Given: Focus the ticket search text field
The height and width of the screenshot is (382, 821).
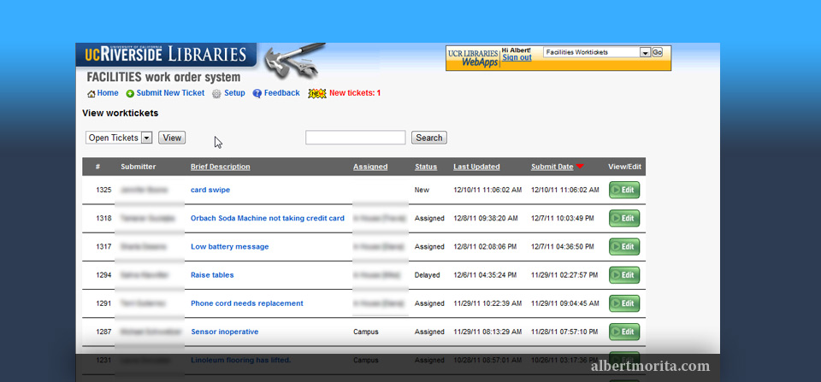Looking at the screenshot, I should 355,138.
